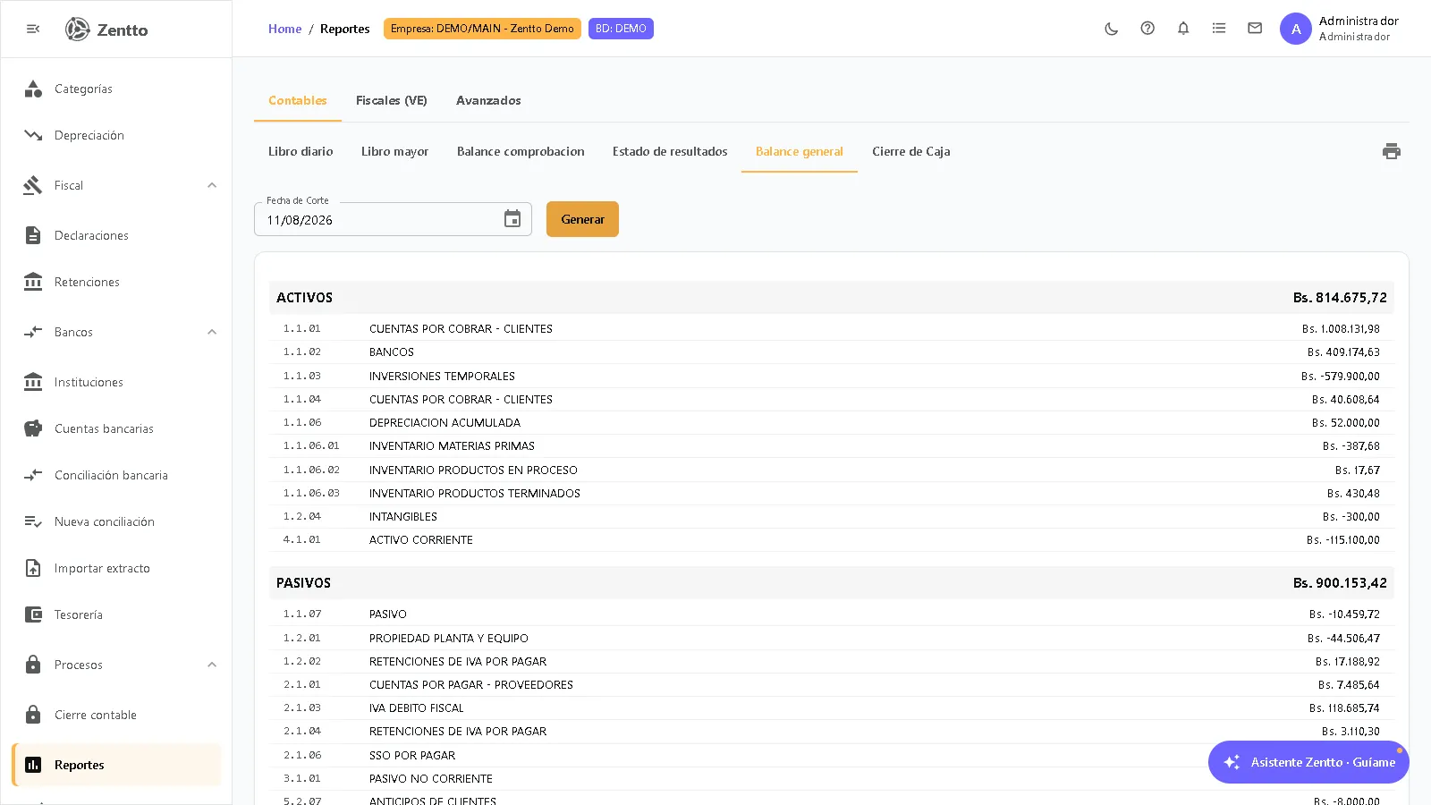Collapse the sidebar menu icon
1431x805 pixels.
(x=33, y=29)
